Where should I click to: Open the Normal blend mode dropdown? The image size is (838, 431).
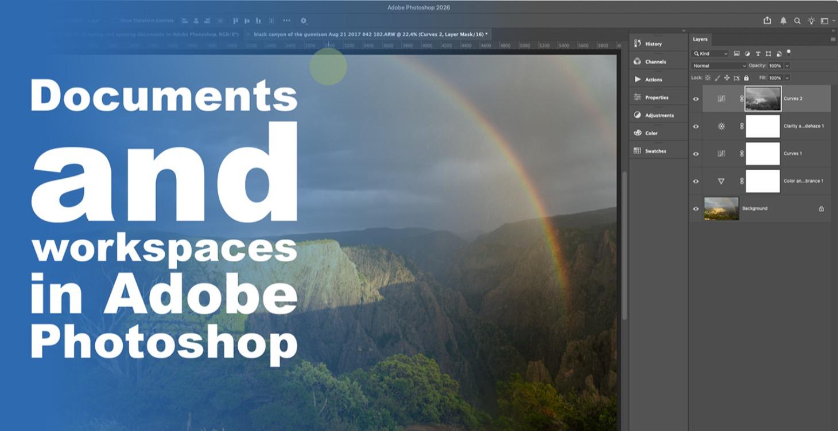(x=719, y=66)
